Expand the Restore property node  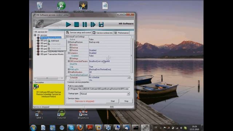(x=71, y=50)
